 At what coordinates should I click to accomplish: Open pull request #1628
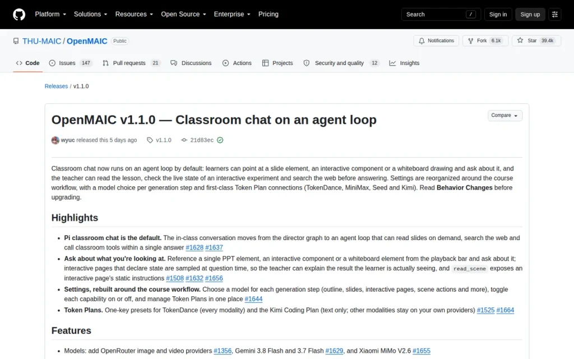click(195, 247)
